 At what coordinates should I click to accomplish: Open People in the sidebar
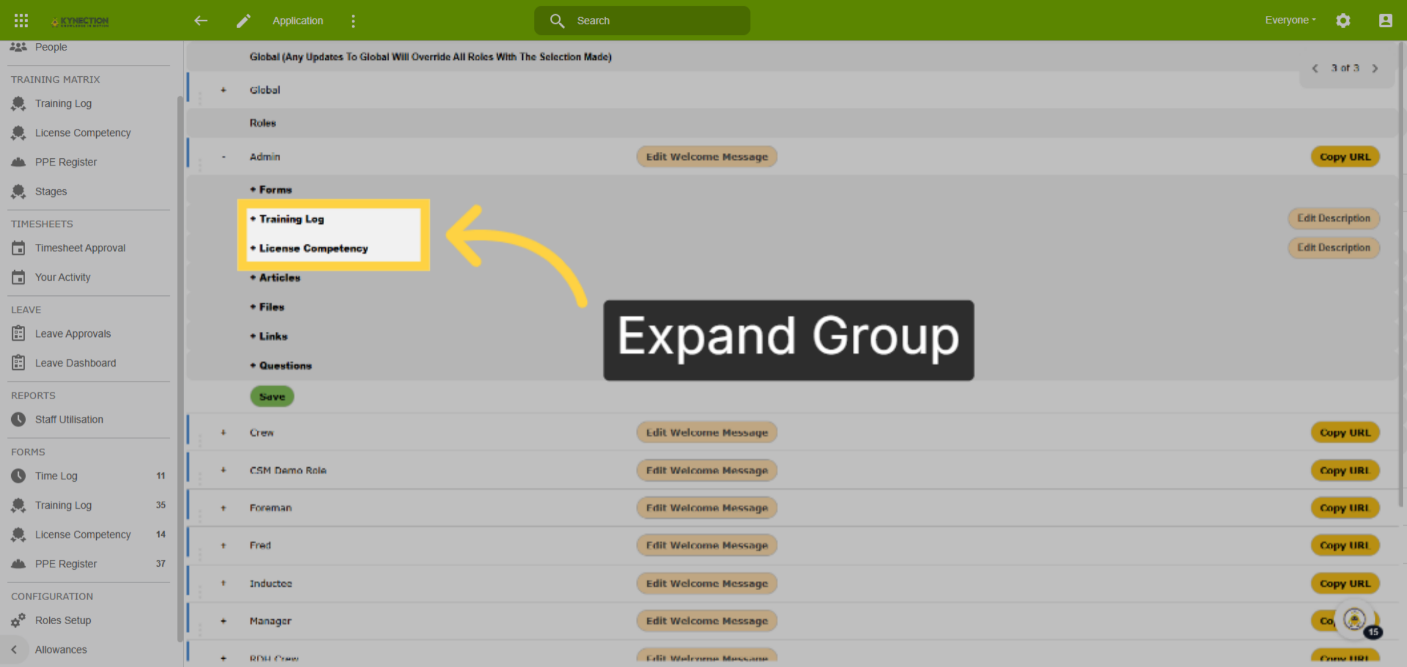coord(50,47)
